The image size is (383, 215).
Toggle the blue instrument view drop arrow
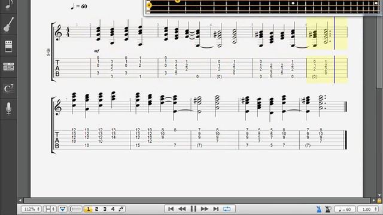click(63, 209)
